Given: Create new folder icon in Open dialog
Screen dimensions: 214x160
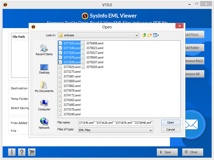Looking at the screenshot, I should tap(150, 35).
